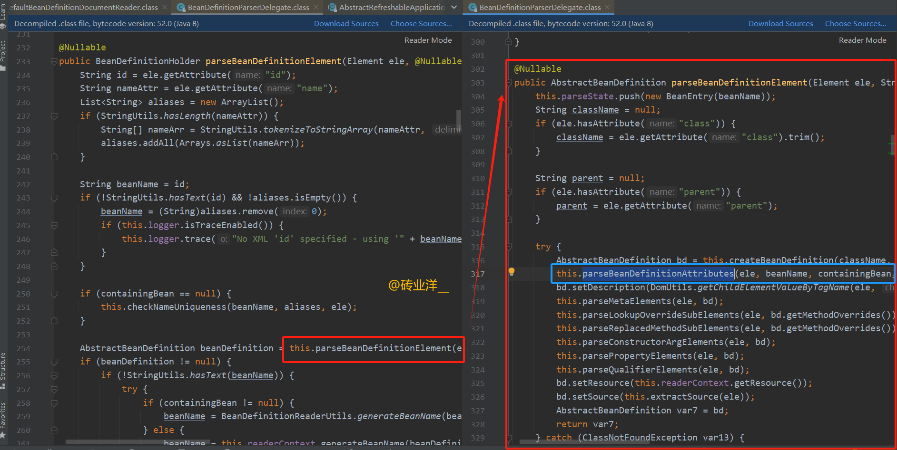Click parseReplacedMethodSubElements on line 321
This screenshot has width=897, height=450.
pos(661,328)
